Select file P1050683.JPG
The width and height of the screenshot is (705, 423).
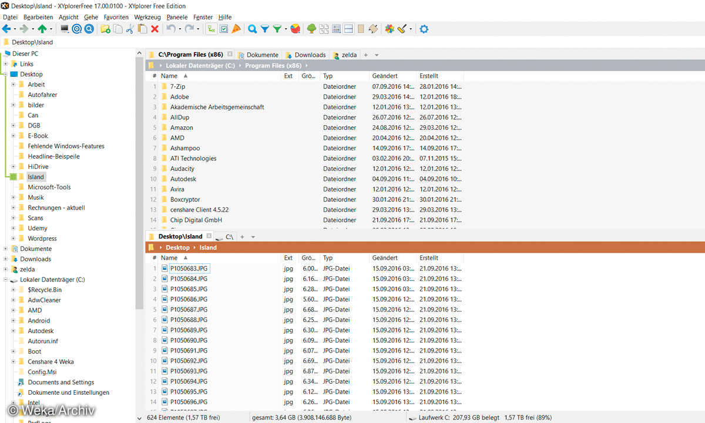coord(189,268)
